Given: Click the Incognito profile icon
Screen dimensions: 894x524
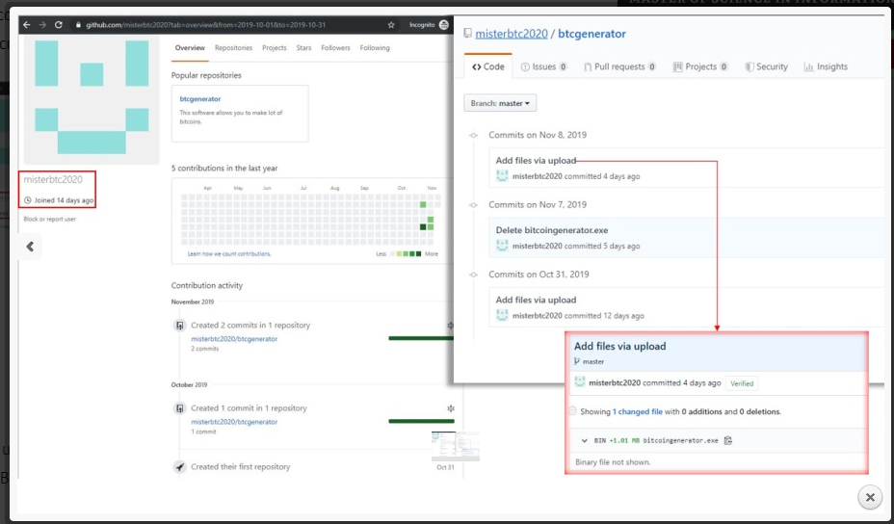Looking at the screenshot, I should (443, 24).
